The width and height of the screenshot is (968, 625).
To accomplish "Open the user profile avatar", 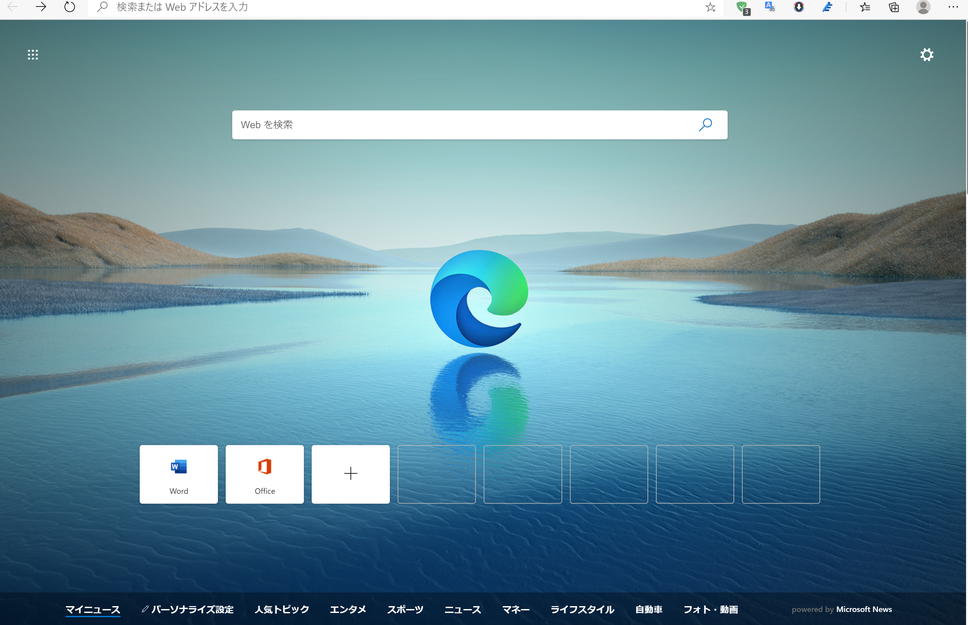I will (923, 7).
